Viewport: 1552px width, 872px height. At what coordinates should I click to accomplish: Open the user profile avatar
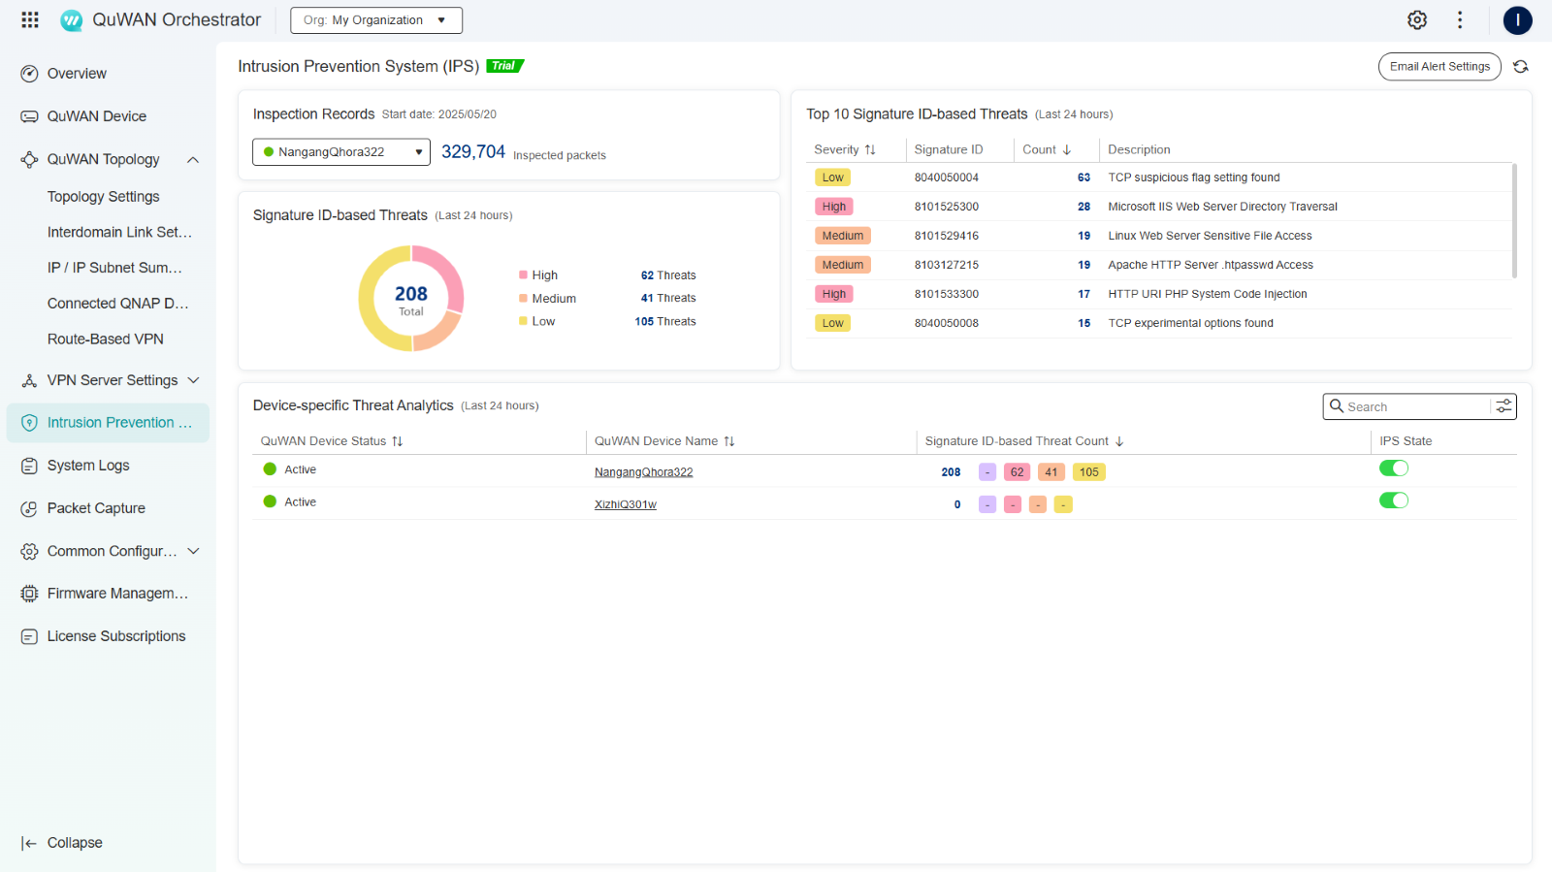click(x=1518, y=20)
